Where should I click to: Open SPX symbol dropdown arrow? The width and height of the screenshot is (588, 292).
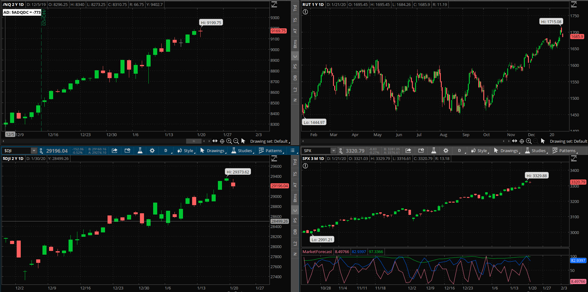334,151
